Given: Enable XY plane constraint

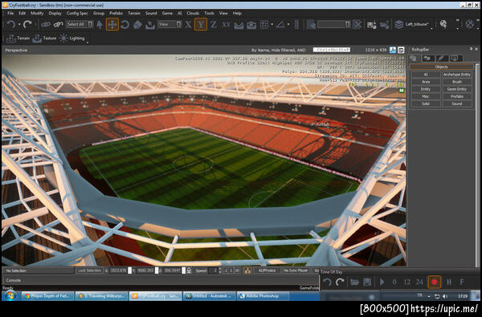Looking at the screenshot, I should (x=226, y=24).
